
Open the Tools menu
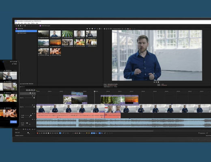click(29, 23)
